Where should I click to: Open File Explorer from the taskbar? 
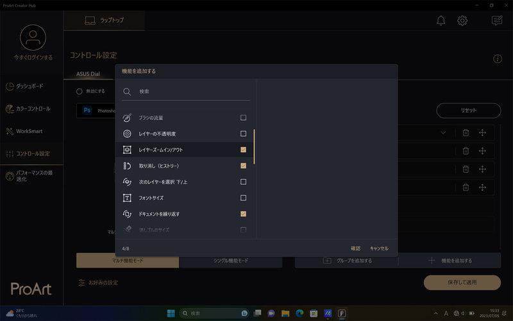coord(285,313)
